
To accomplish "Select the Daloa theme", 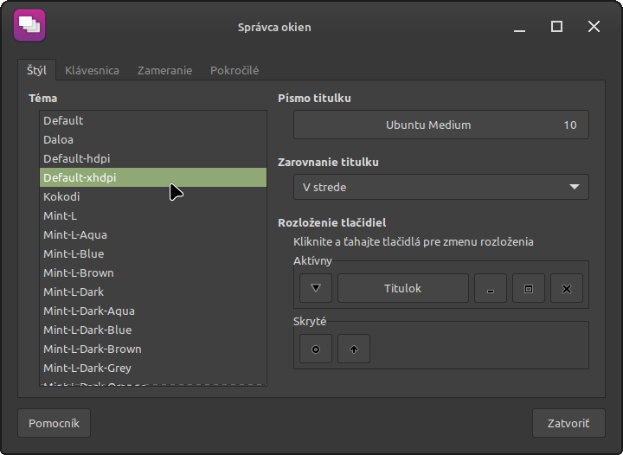I will tap(59, 139).
